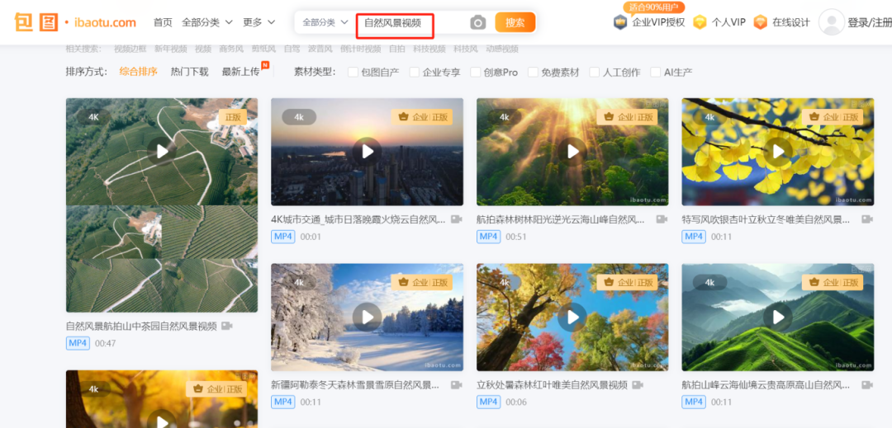Click the N badge on 最新上传
The image size is (892, 428).
click(x=265, y=64)
